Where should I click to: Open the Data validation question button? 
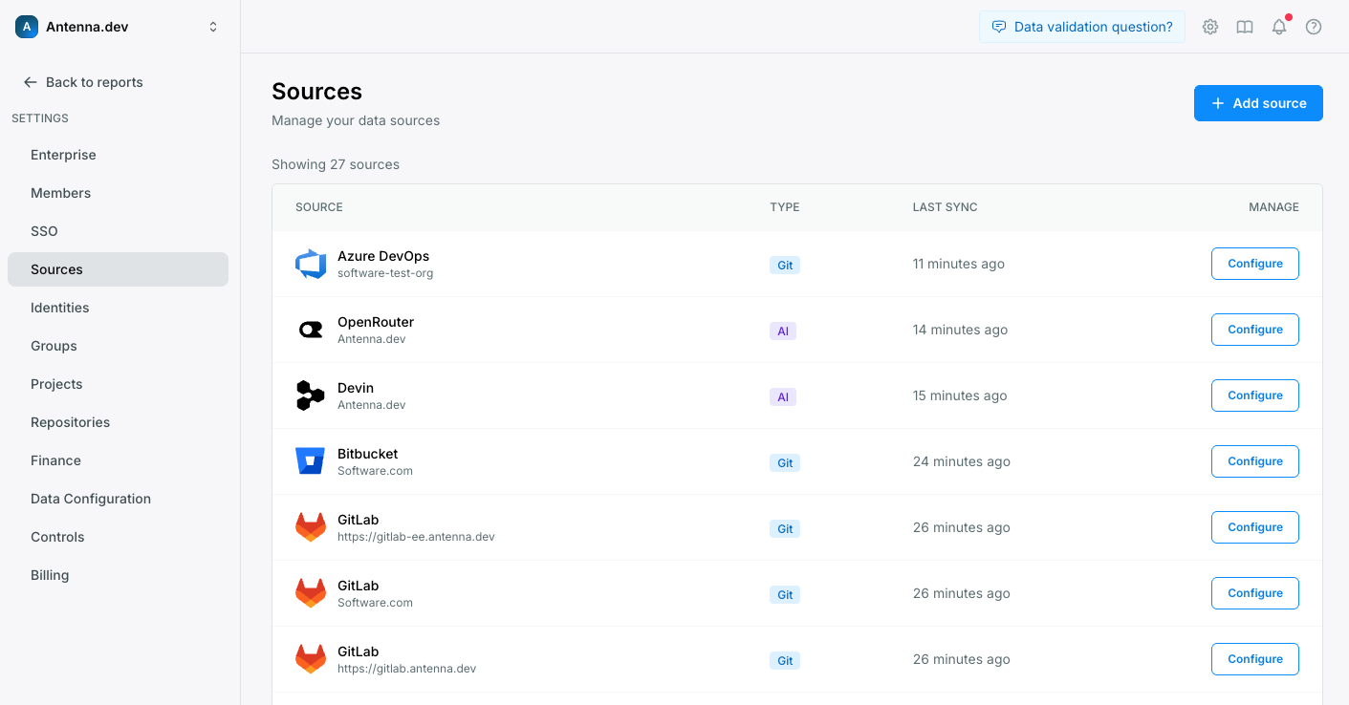pyautogui.click(x=1082, y=27)
